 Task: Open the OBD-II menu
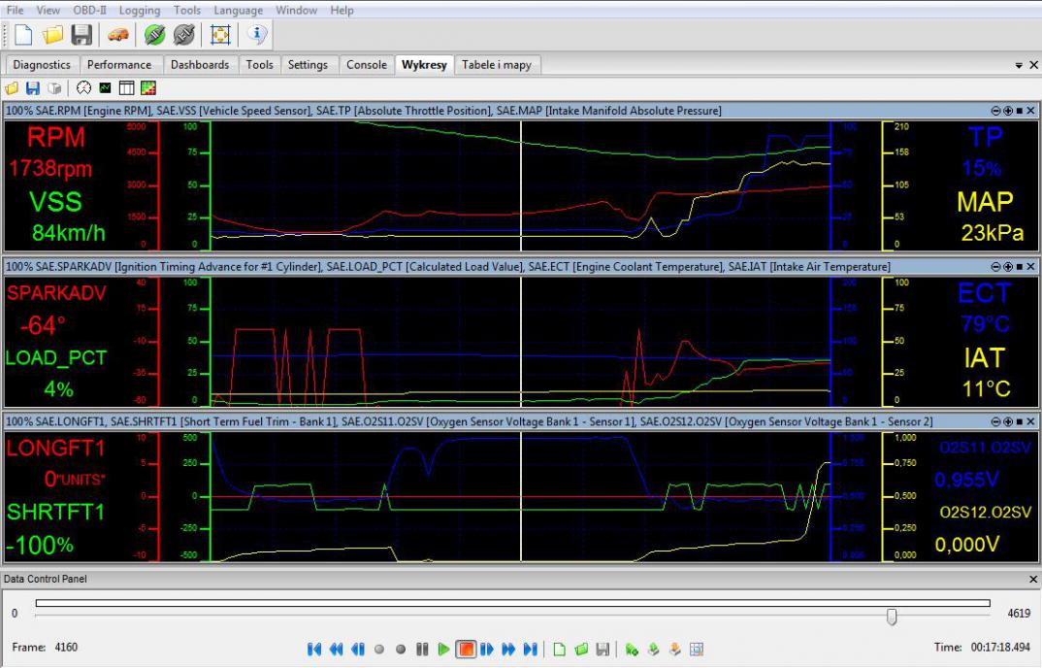89,10
